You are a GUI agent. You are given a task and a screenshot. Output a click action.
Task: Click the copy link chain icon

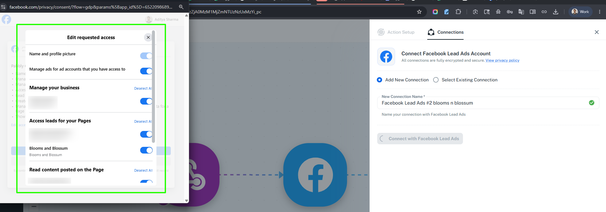[544, 12]
